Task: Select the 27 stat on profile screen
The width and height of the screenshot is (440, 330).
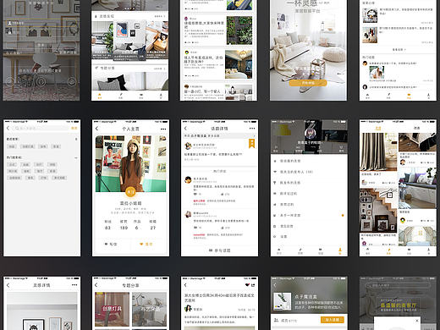Action: tap(152, 228)
